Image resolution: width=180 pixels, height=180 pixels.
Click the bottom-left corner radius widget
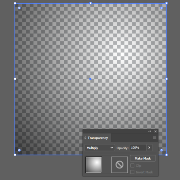pos(19,150)
